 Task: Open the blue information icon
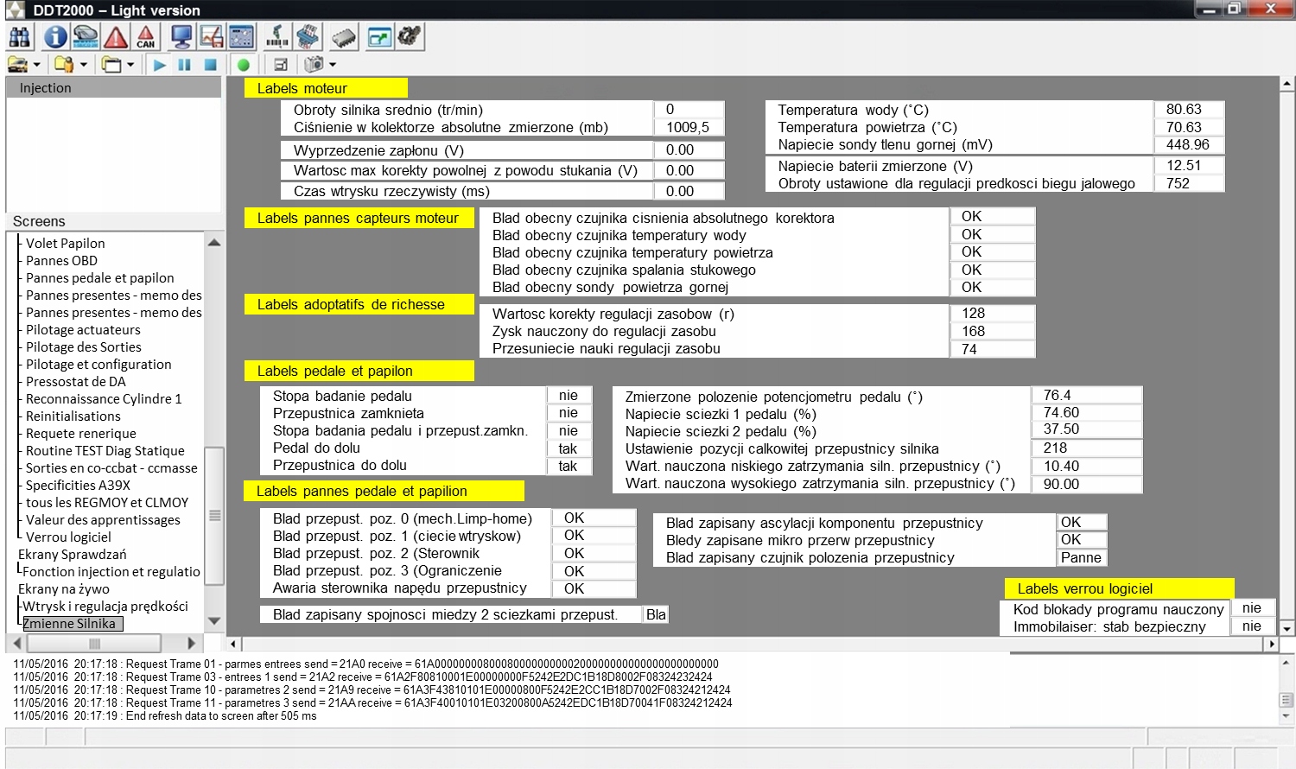click(x=55, y=37)
